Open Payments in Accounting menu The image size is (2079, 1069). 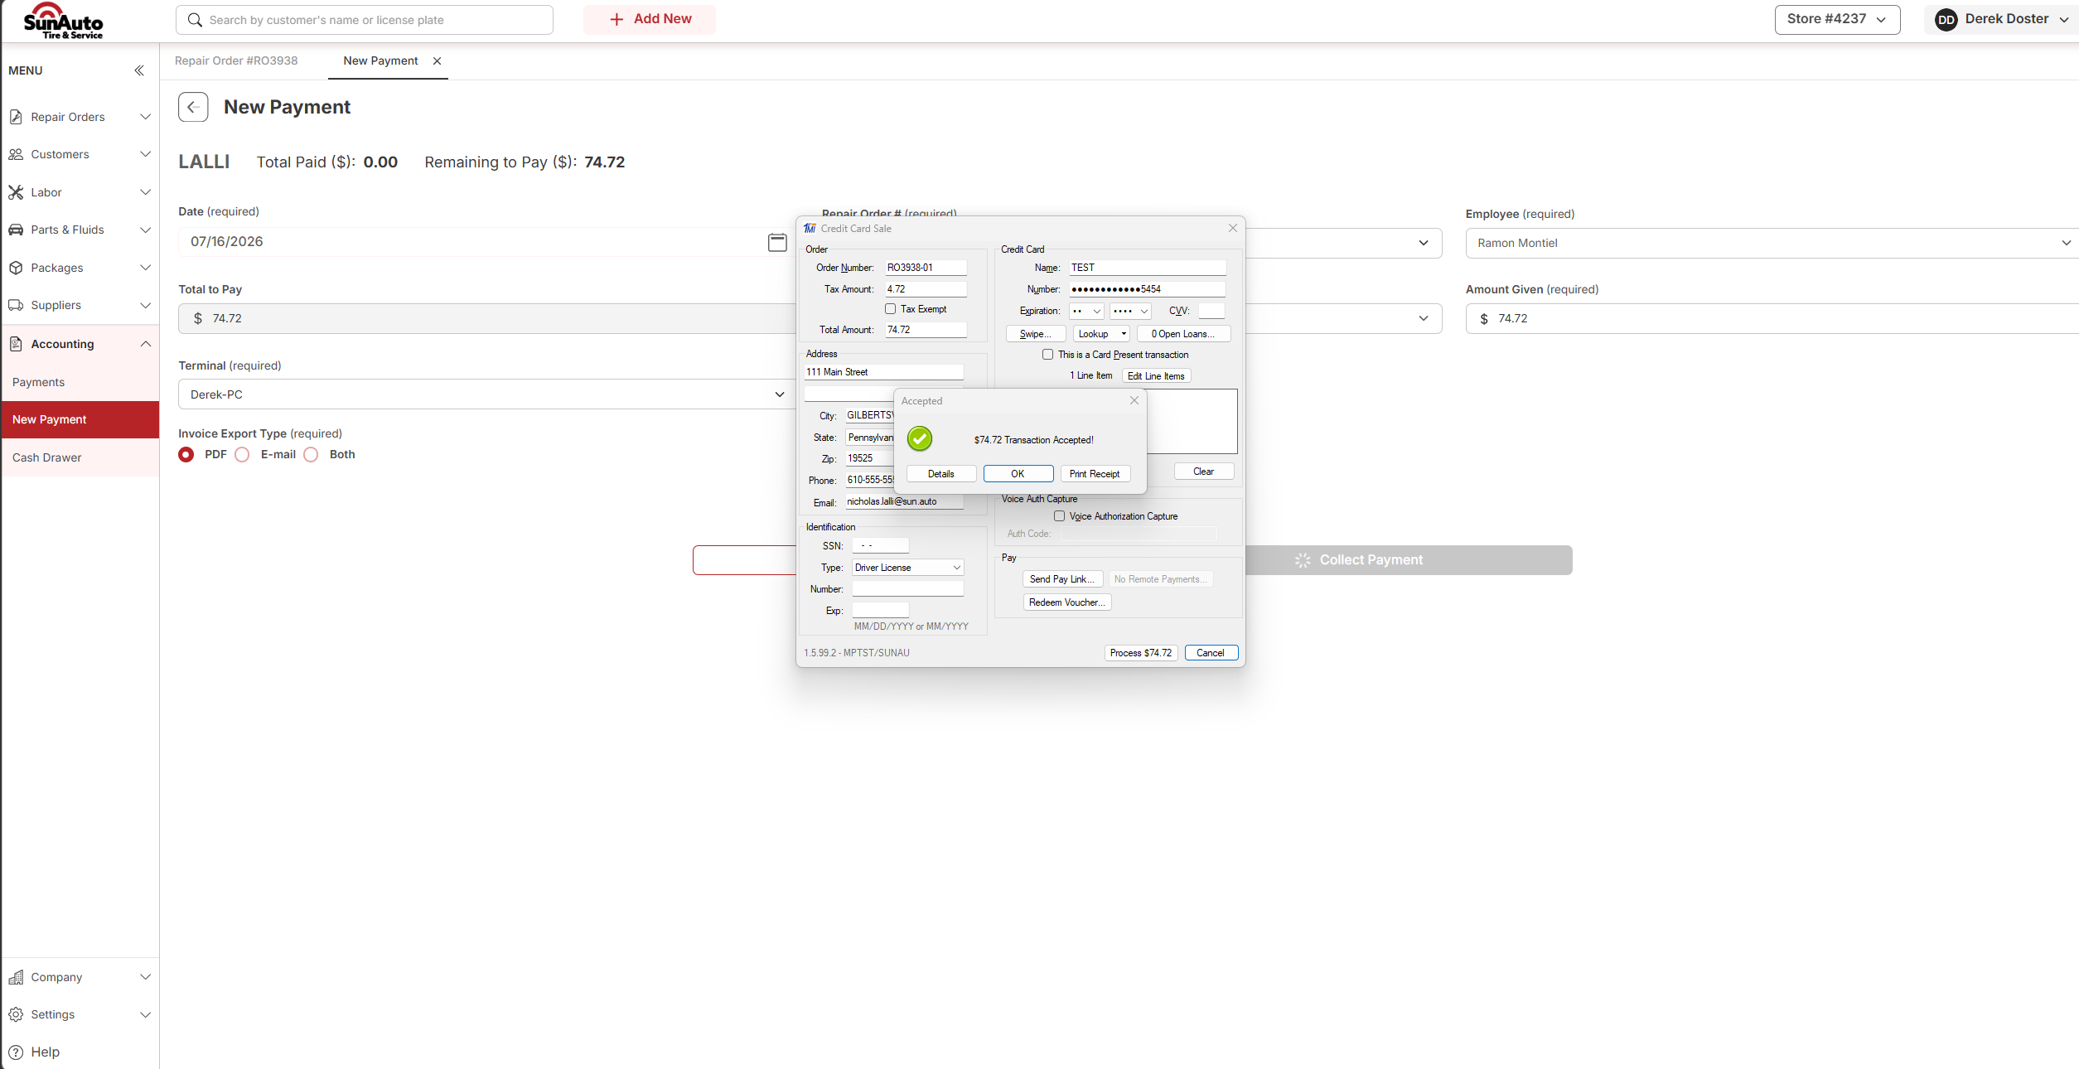point(38,382)
